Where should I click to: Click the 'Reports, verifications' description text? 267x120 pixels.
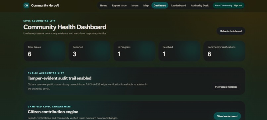point(73,118)
